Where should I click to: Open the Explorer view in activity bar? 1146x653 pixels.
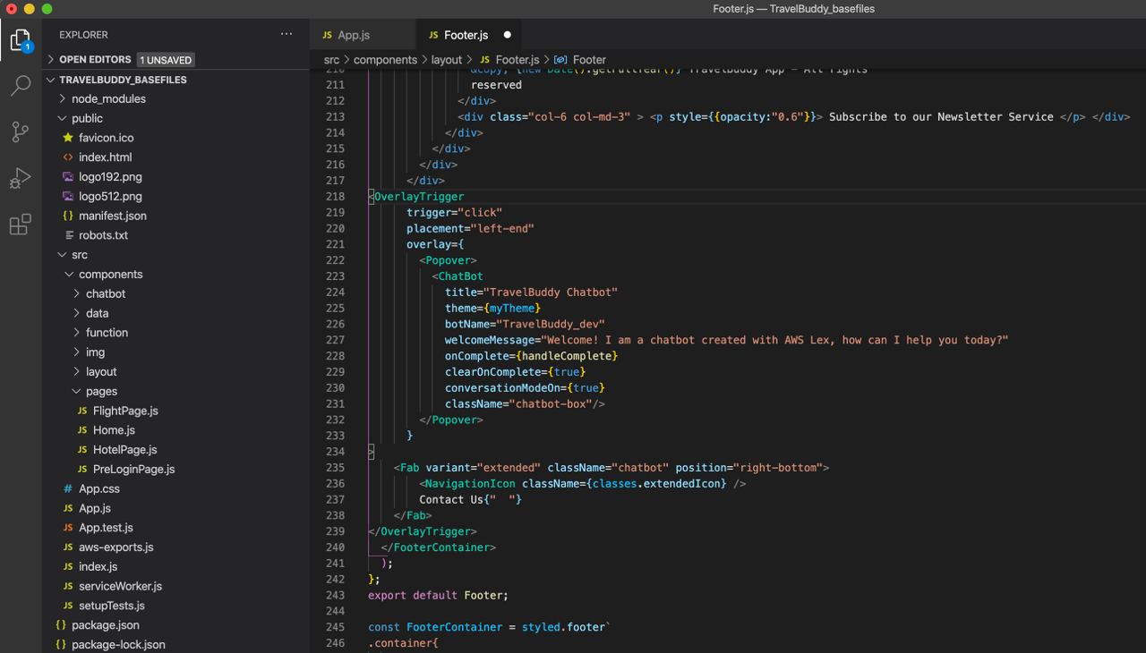(x=20, y=40)
